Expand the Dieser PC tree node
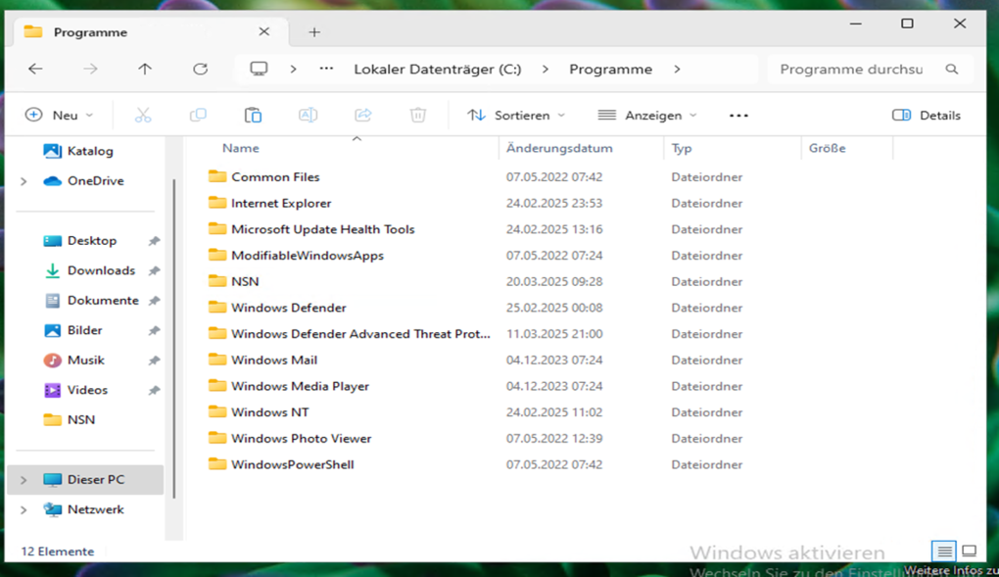999x577 pixels. pos(24,480)
